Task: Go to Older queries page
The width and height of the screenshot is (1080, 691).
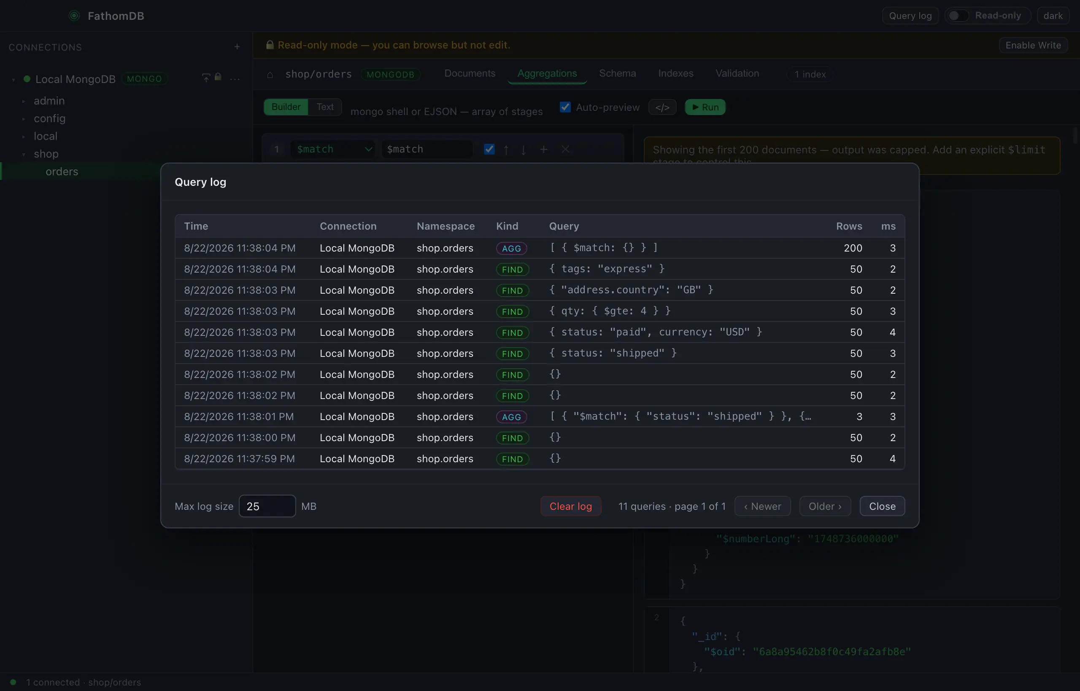Action: coord(825,506)
